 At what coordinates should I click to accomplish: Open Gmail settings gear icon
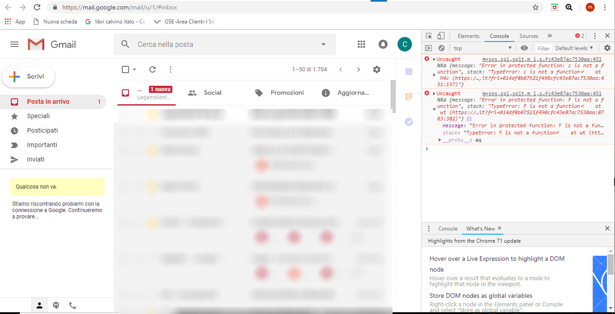[377, 69]
